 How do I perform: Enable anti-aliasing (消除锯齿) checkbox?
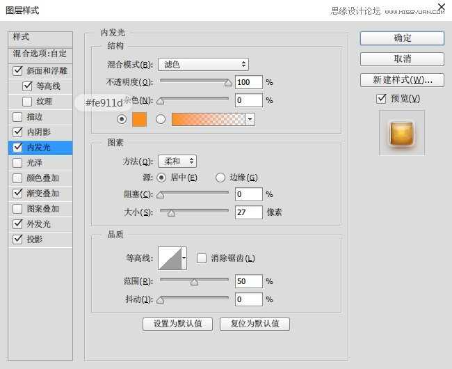202,258
